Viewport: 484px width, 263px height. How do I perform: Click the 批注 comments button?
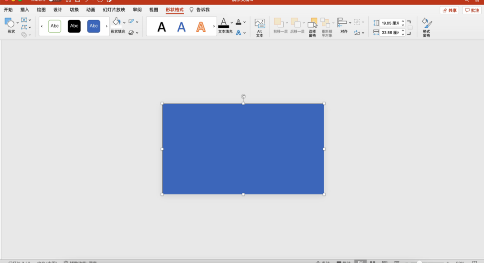[472, 10]
